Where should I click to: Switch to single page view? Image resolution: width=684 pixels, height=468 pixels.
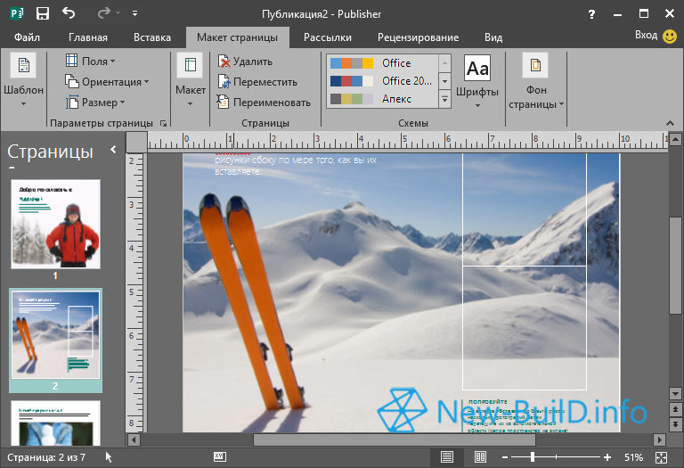tap(447, 457)
